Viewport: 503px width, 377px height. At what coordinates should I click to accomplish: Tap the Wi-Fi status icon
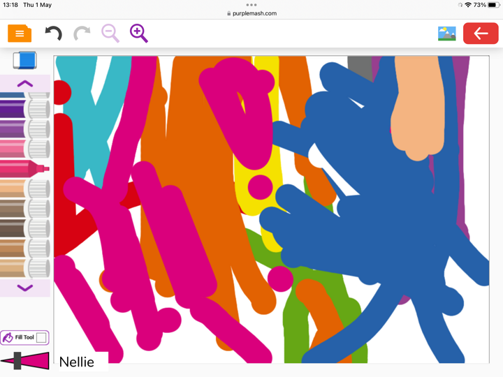point(468,5)
